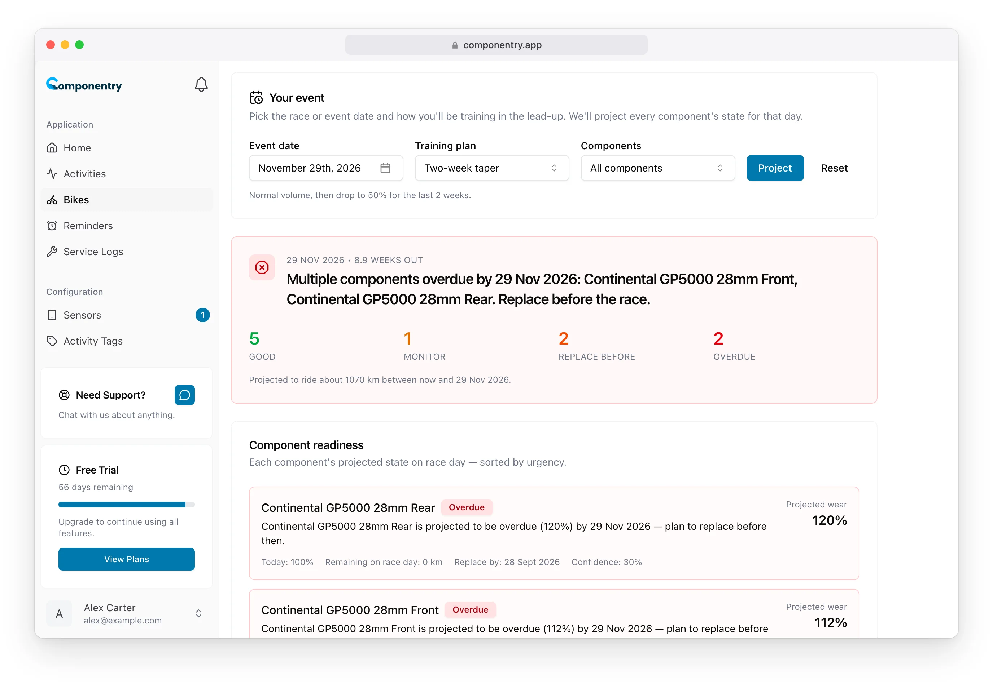Click the Your event calendar-clock icon
The height and width of the screenshot is (684, 993).
pos(256,98)
